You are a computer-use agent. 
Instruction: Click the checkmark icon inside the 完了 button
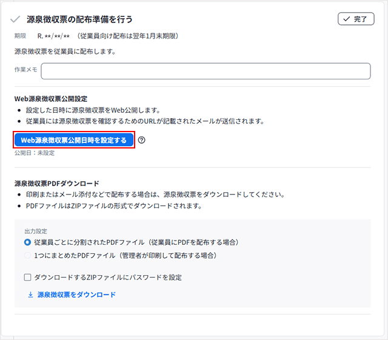coord(346,19)
